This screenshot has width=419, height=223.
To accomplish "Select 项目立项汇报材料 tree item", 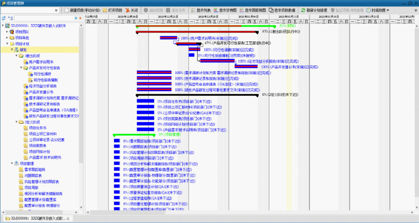I will click(x=43, y=134).
